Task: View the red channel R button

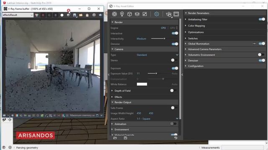Action: 43,15
